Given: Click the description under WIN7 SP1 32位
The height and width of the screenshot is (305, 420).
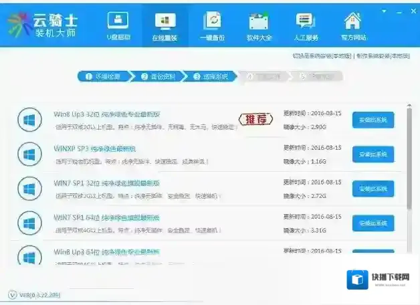Looking at the screenshot, I should tap(138, 196).
